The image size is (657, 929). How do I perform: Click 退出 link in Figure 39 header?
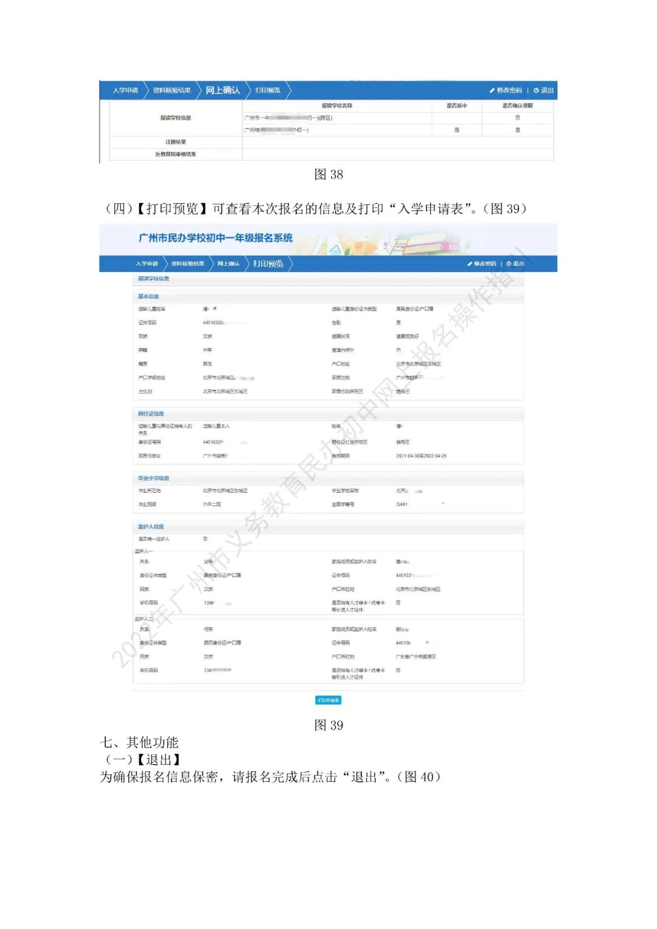(x=515, y=263)
